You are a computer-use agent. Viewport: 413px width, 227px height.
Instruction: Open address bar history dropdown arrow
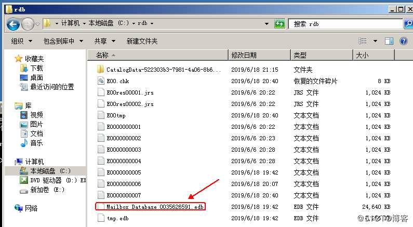coord(267,24)
